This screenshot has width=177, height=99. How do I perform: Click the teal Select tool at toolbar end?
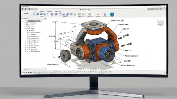[x=112, y=14]
